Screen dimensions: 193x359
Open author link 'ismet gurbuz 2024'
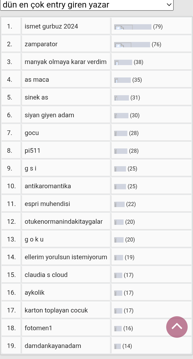tap(51, 26)
